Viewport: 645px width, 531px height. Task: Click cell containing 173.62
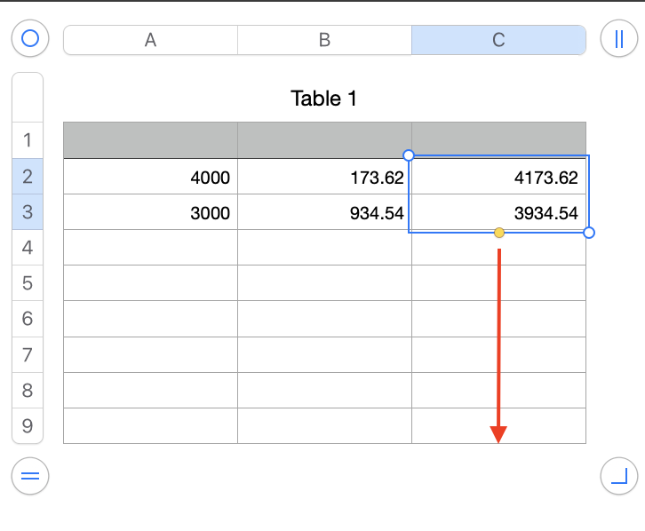pyautogui.click(x=324, y=178)
